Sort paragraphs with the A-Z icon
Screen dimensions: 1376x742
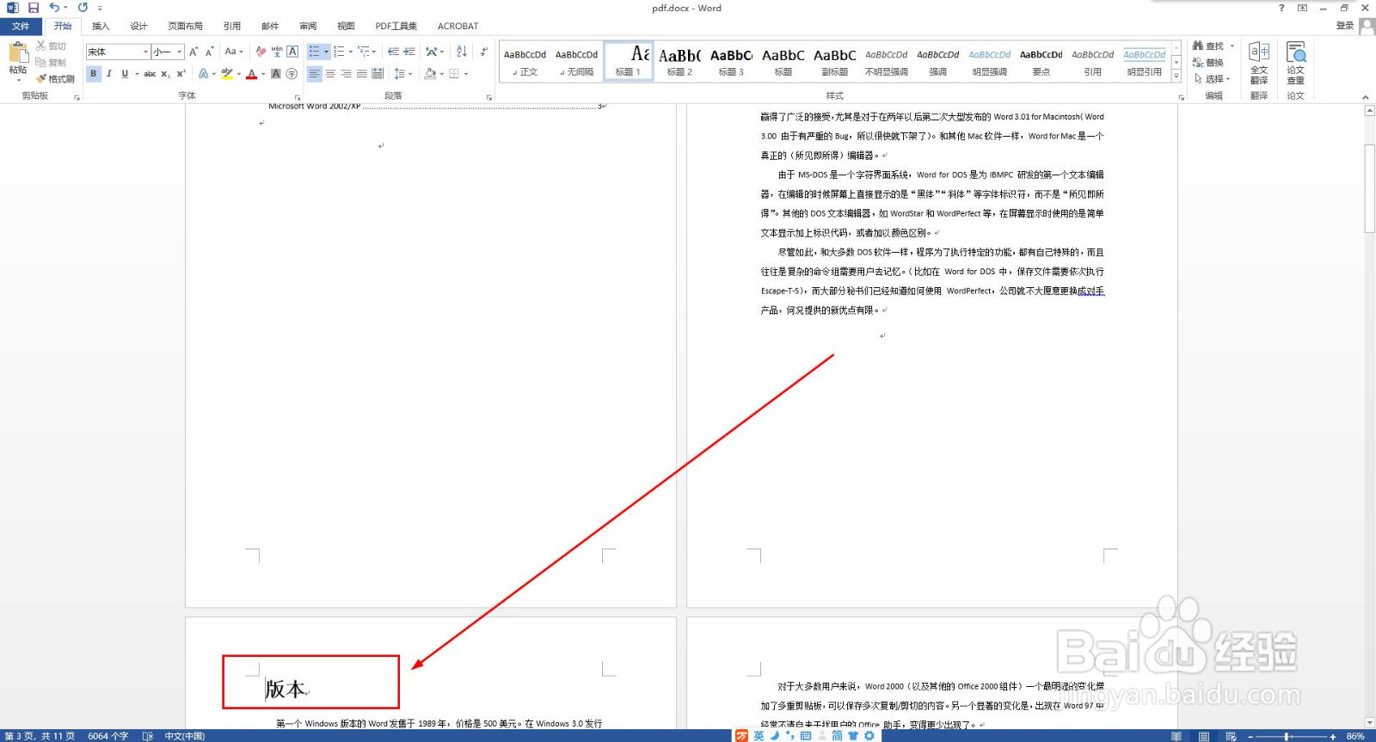pyautogui.click(x=462, y=52)
